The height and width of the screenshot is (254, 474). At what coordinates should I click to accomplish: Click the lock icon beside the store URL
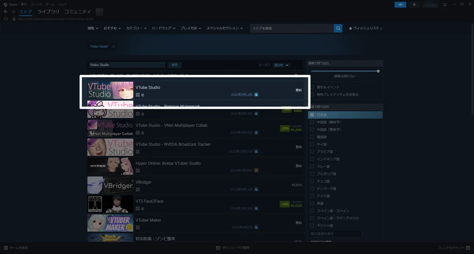coord(14,19)
